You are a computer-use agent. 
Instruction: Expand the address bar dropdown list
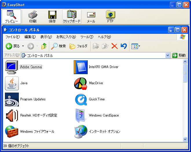pyautogui.click(x=168, y=55)
